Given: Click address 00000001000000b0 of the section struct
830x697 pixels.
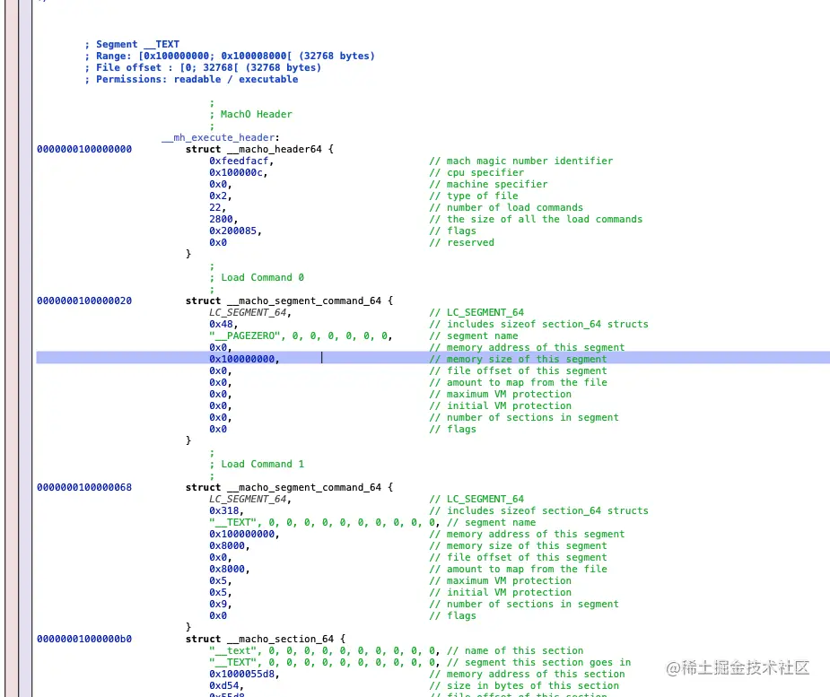Looking at the screenshot, I should click(x=84, y=639).
